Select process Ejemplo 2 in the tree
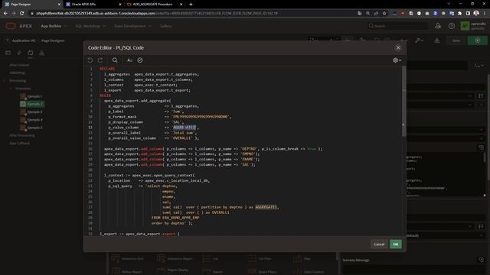The width and height of the screenshot is (490, 275). [32, 104]
